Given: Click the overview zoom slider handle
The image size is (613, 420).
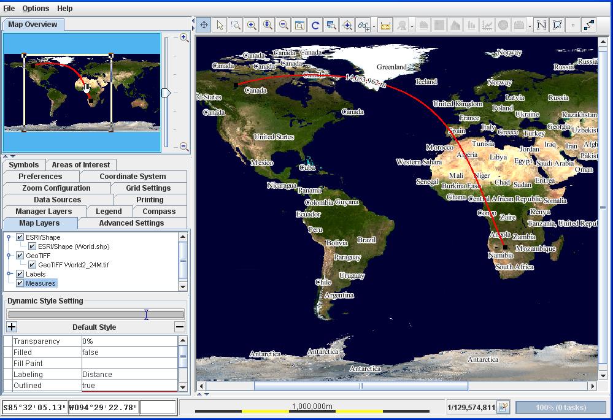Looking at the screenshot, I should click(x=166, y=93).
